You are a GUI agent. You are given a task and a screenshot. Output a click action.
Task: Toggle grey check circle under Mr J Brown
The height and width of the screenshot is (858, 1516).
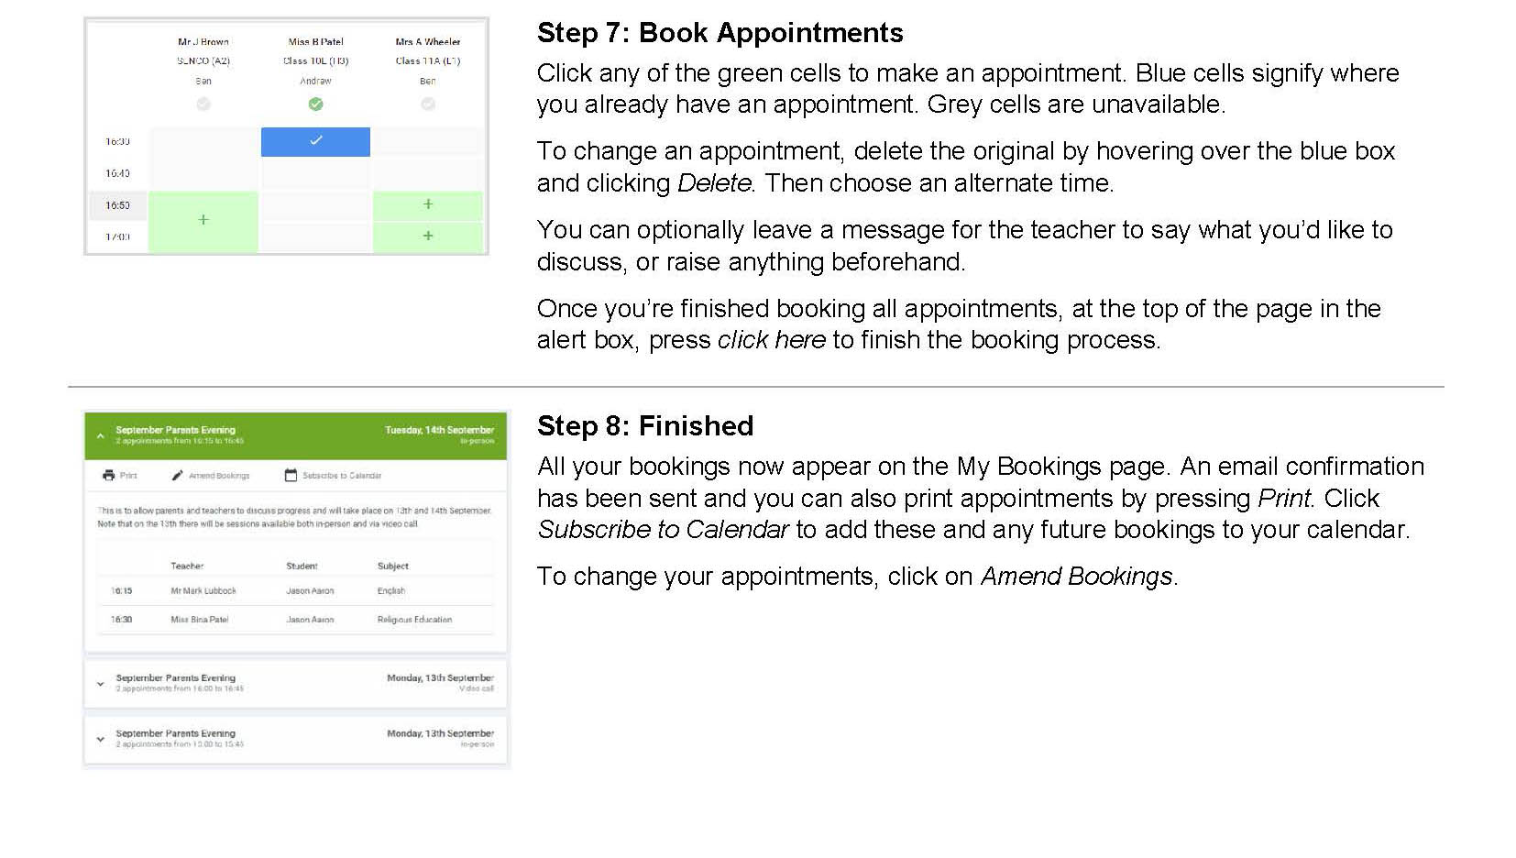point(203,104)
